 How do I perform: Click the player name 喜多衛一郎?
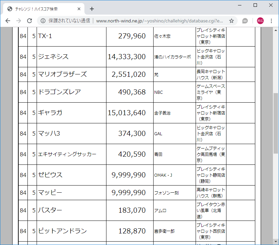coord(164,231)
